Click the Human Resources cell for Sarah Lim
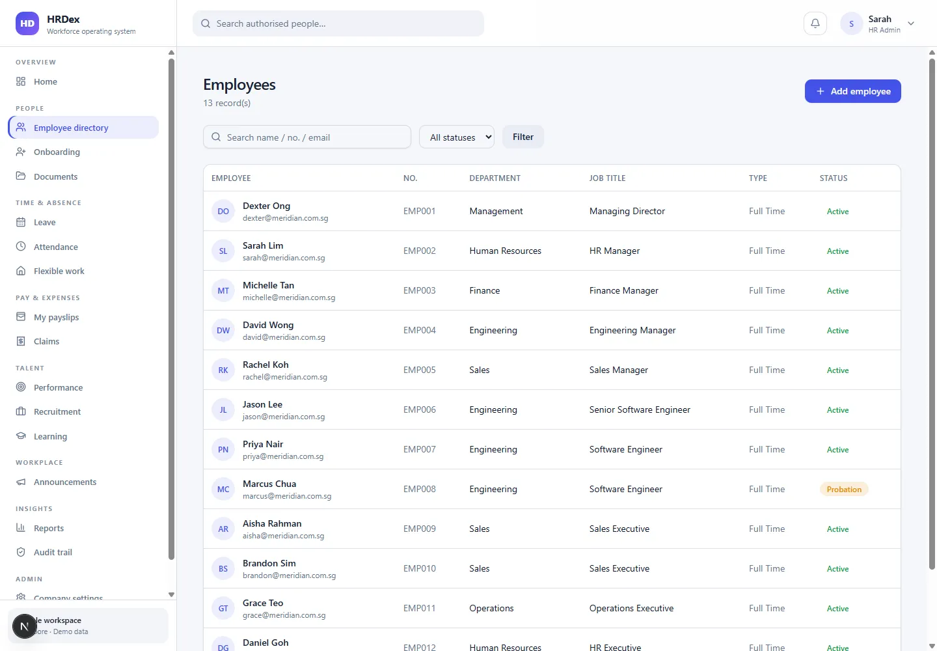Viewport: 937px width, 651px height. click(506, 251)
